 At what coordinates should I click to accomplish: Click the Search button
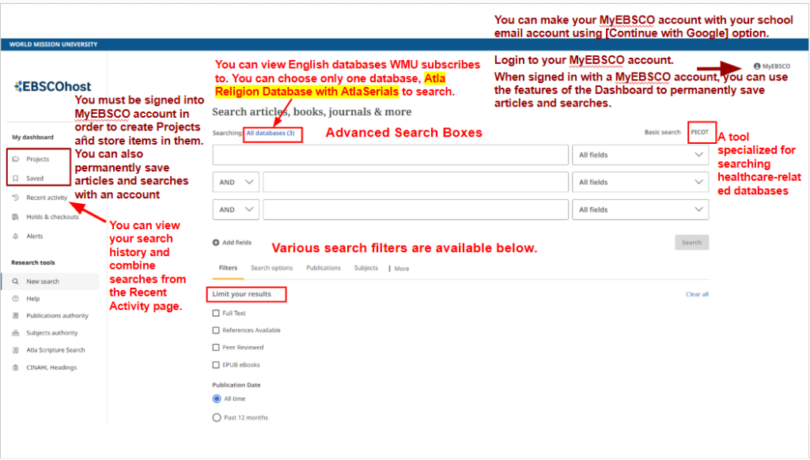pos(691,242)
